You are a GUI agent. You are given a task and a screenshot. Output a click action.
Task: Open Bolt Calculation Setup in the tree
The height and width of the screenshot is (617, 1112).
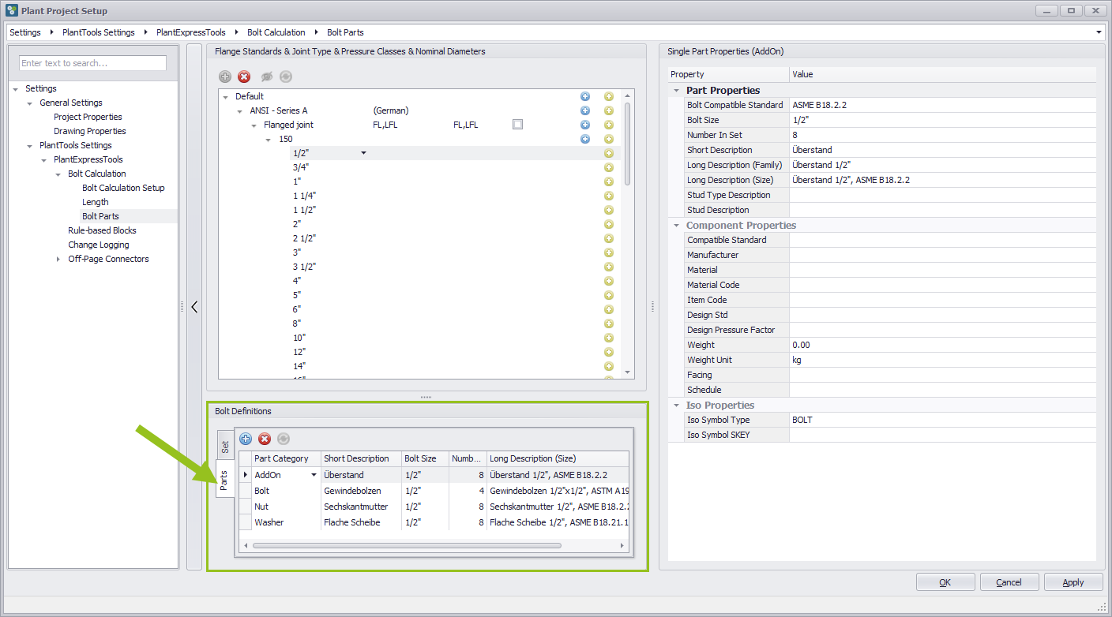tap(123, 188)
